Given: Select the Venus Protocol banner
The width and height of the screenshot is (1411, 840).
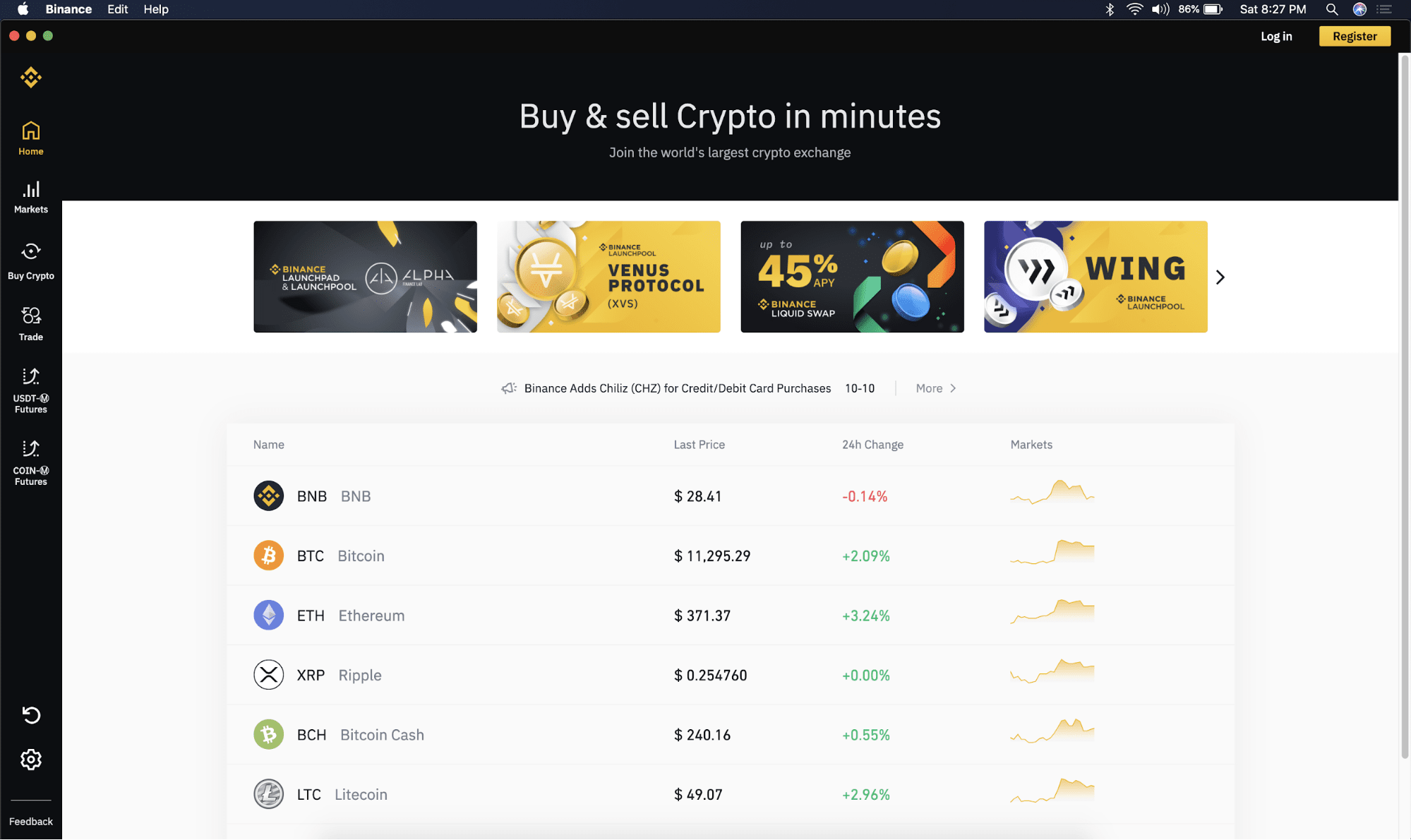Looking at the screenshot, I should click(609, 277).
